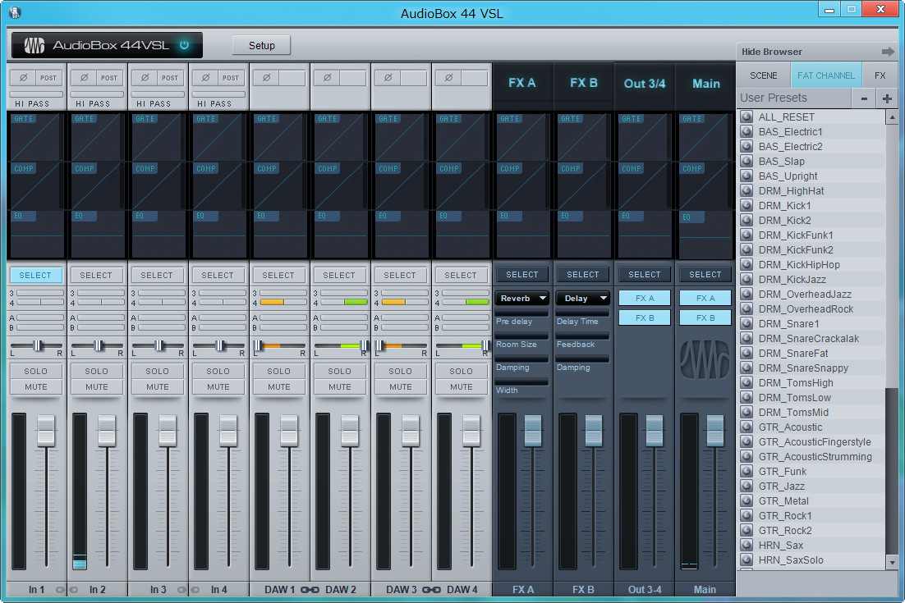Image resolution: width=905 pixels, height=603 pixels.
Task: Select the Out 3/4 bus
Action: click(645, 275)
